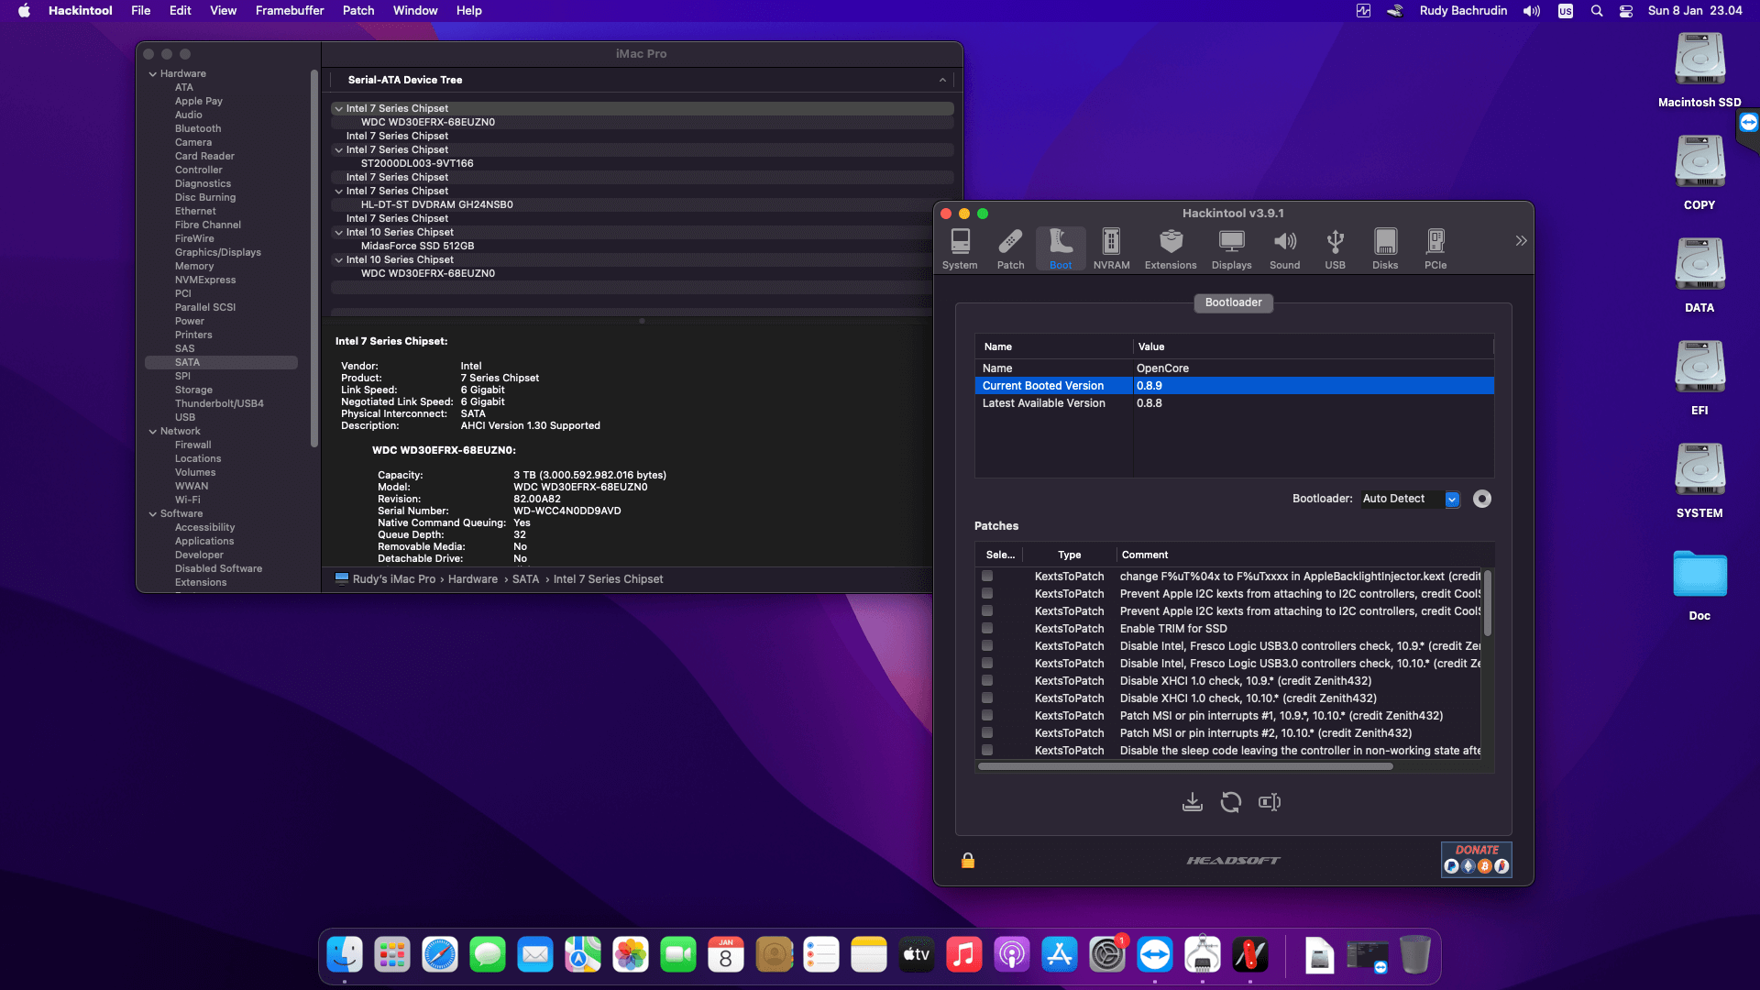Click the bootloader download icon
The width and height of the screenshot is (1760, 990).
pos(1192,802)
